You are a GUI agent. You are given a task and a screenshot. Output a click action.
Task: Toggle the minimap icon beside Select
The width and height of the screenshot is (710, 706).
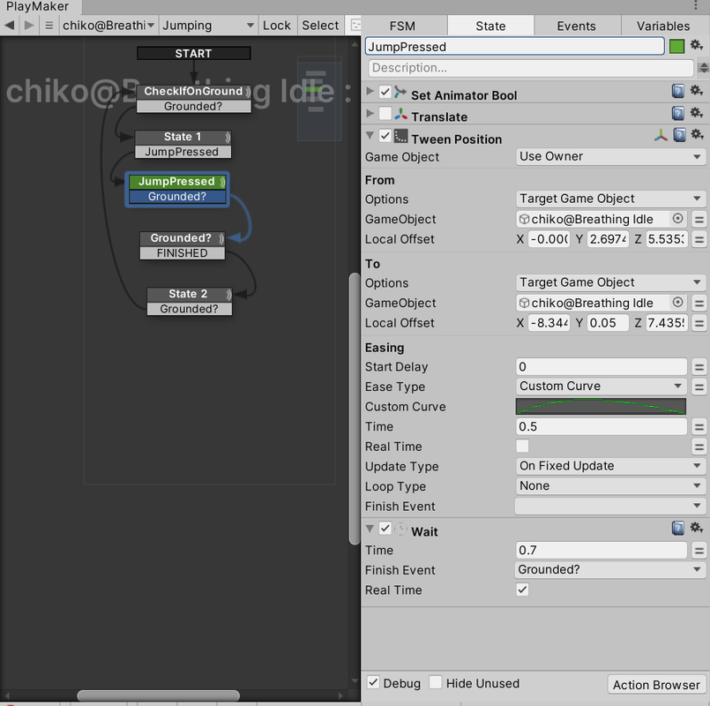pyautogui.click(x=355, y=26)
